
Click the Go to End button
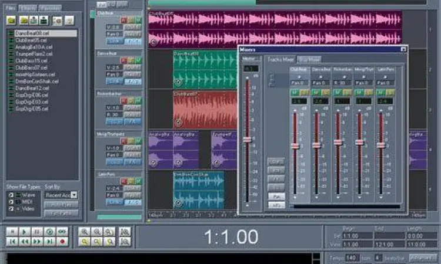(x=49, y=241)
